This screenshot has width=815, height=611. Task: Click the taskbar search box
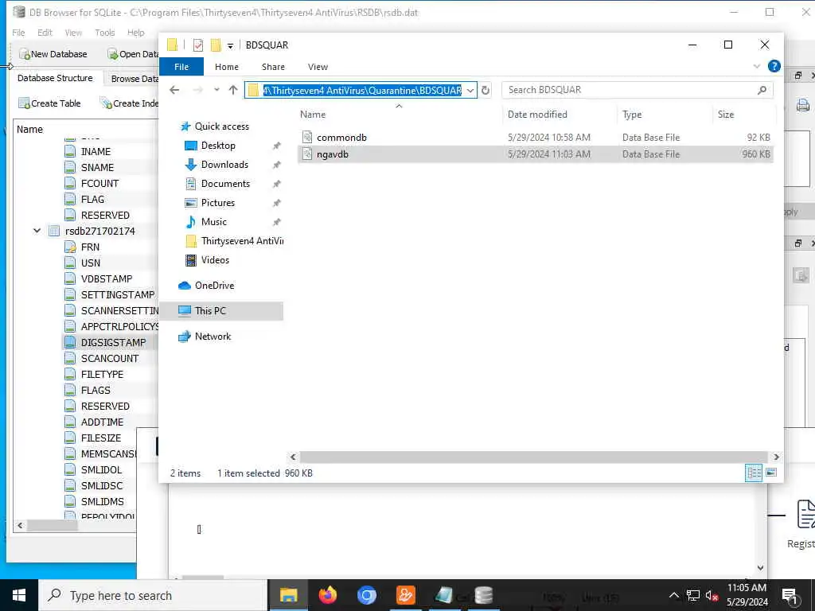click(x=153, y=595)
